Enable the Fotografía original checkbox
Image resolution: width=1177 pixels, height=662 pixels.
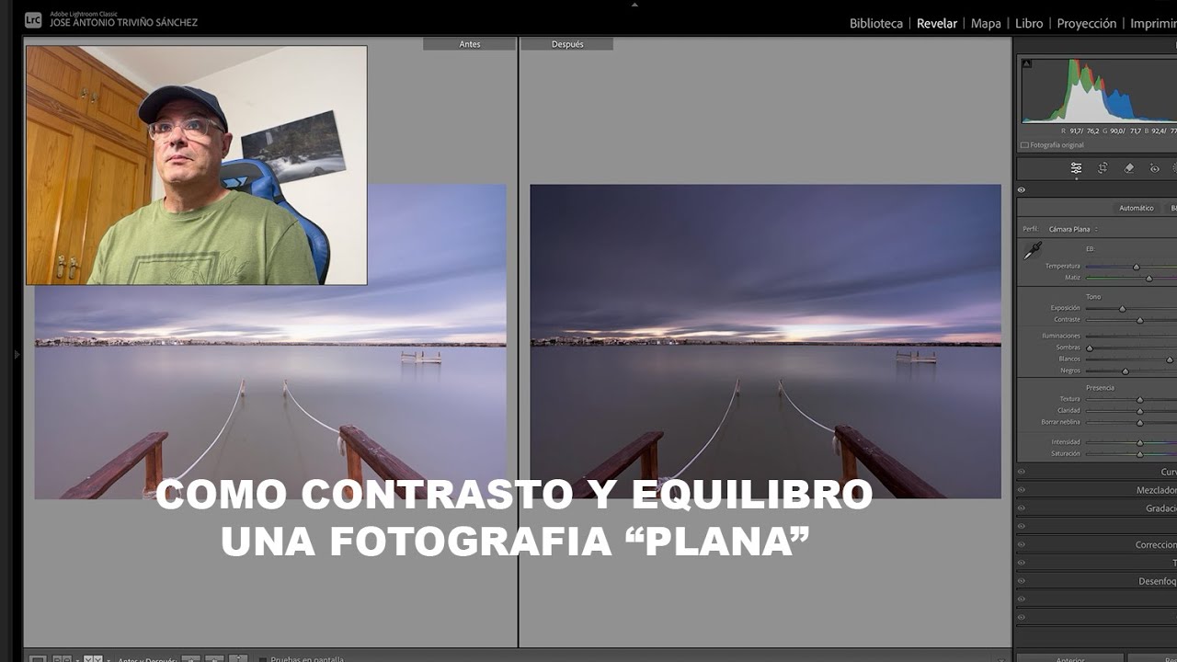pyautogui.click(x=1024, y=145)
